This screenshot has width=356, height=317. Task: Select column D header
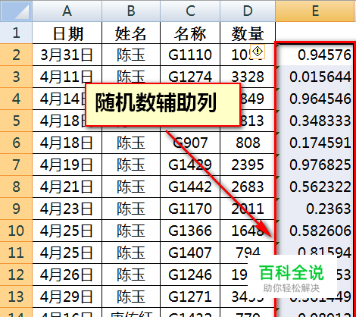[248, 11]
